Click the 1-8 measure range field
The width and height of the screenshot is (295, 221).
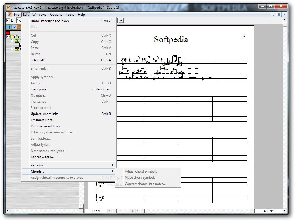tap(19, 20)
